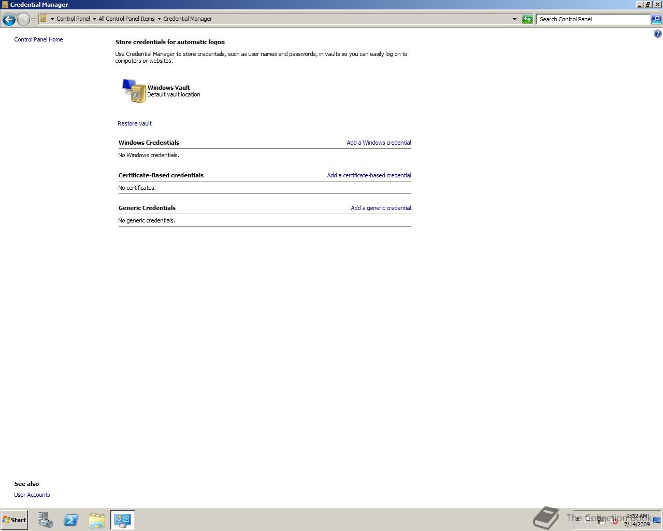Click Show desktop icon at taskbar end
This screenshot has width=663, height=531.
point(657,521)
